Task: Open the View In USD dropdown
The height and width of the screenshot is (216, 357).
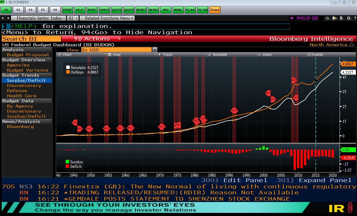Action: [x=155, y=50]
